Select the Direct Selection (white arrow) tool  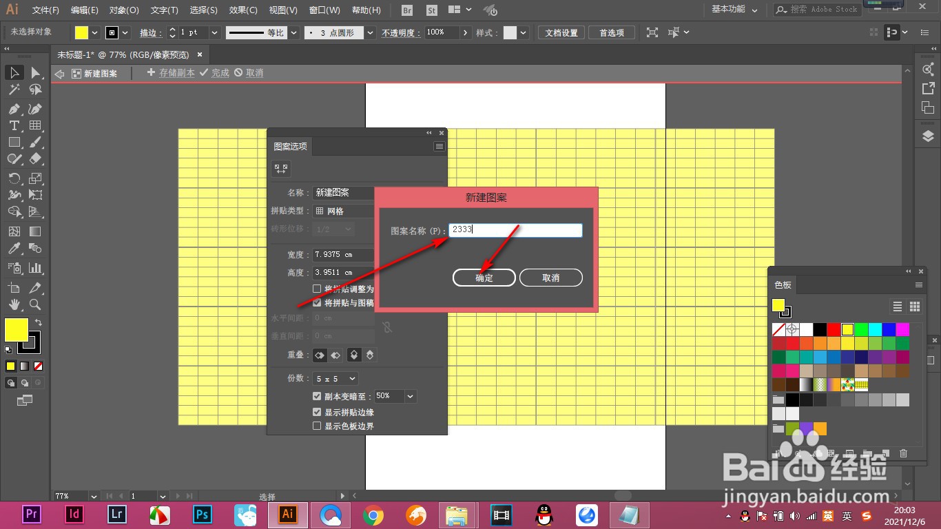pyautogui.click(x=36, y=72)
